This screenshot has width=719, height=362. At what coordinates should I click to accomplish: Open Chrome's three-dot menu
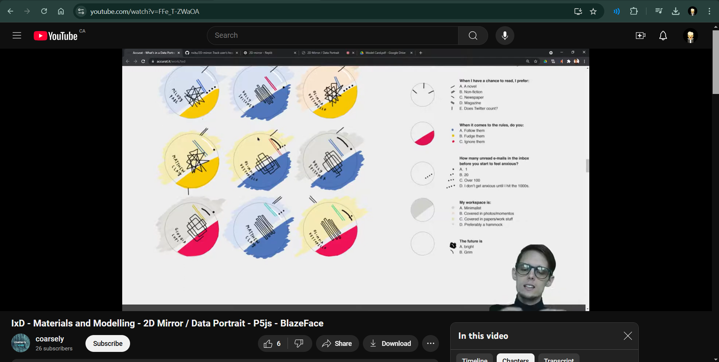(x=709, y=11)
